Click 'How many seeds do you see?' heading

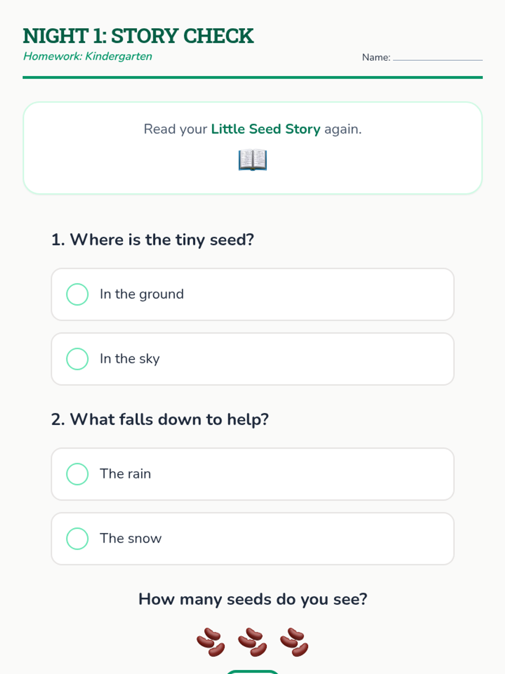pyautogui.click(x=252, y=599)
